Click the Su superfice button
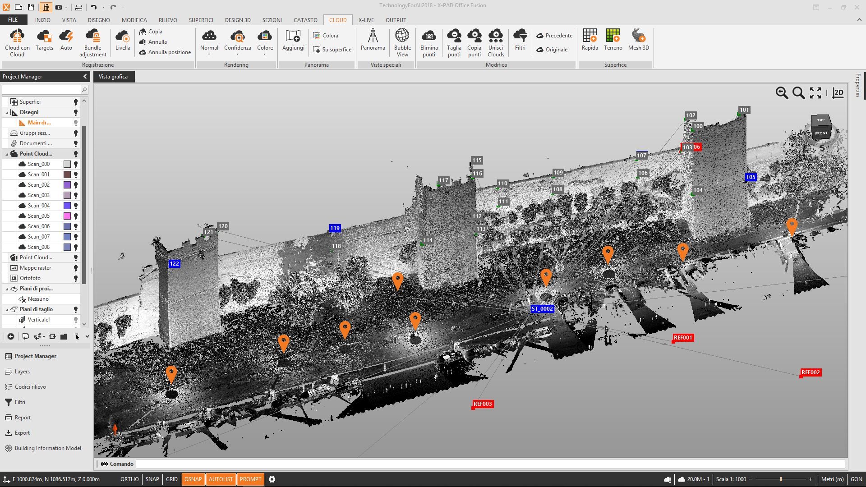This screenshot has height=487, width=866. pos(332,50)
